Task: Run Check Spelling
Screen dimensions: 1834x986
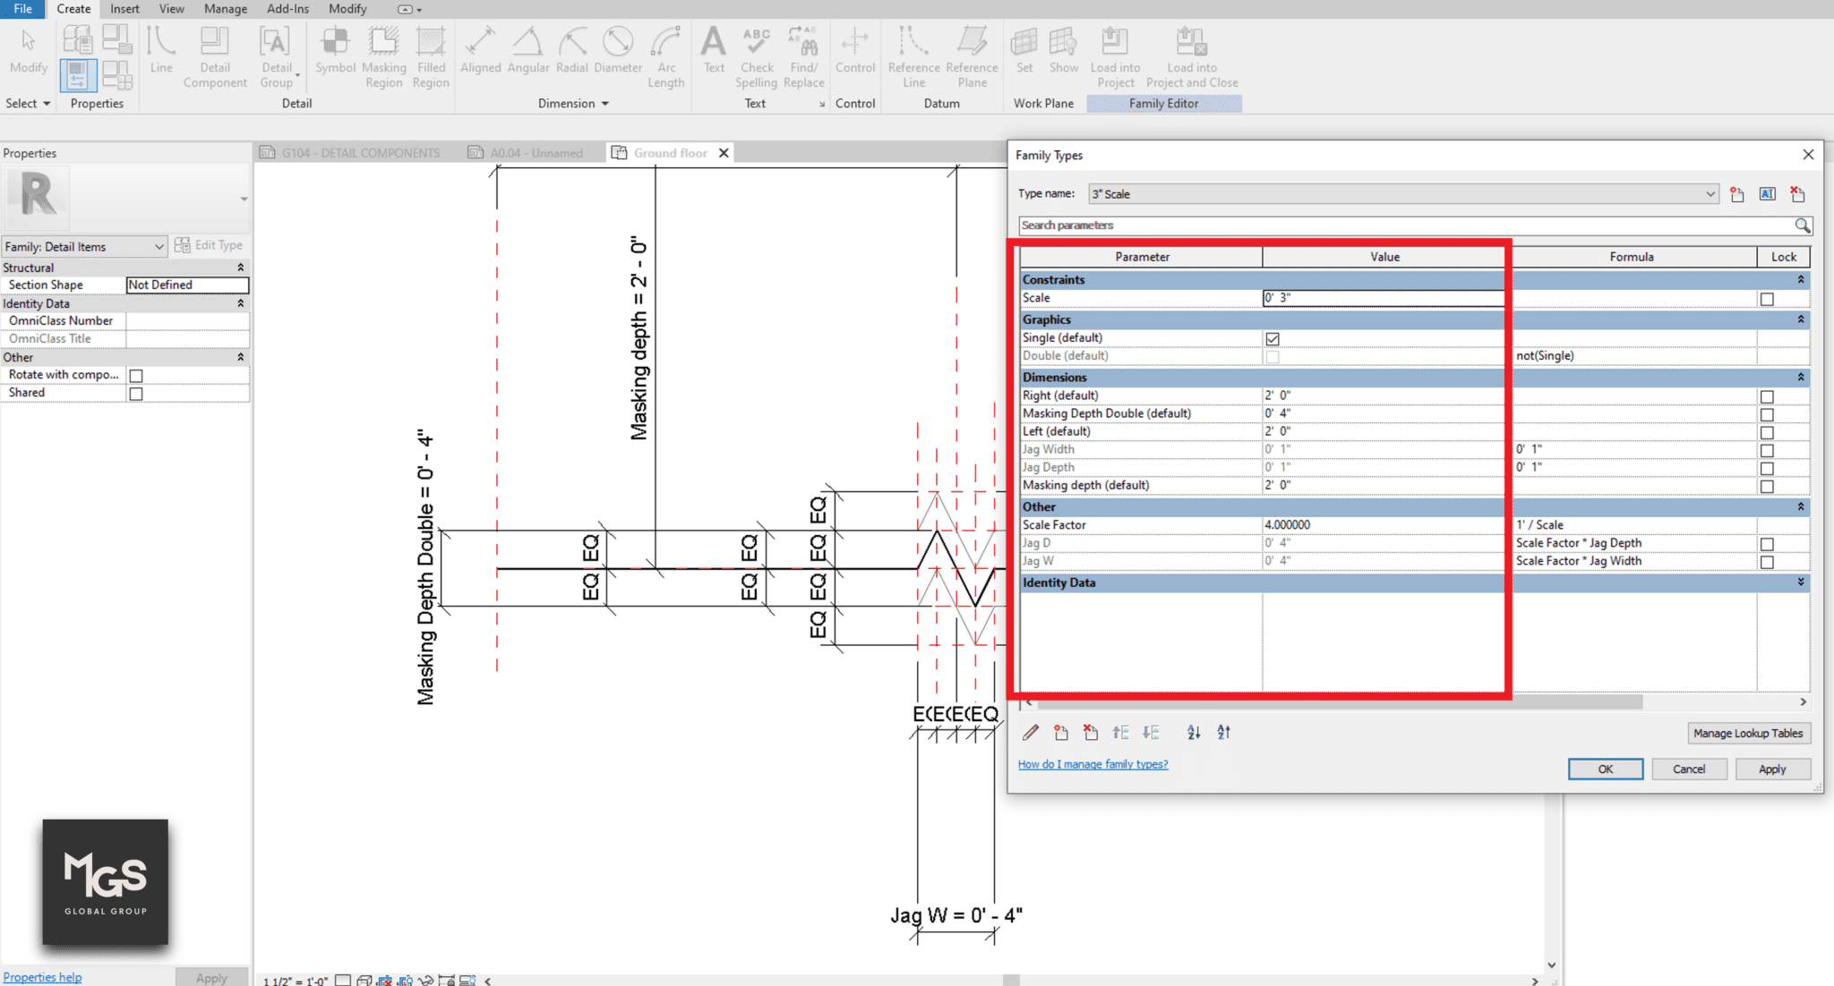Action: pyautogui.click(x=756, y=55)
